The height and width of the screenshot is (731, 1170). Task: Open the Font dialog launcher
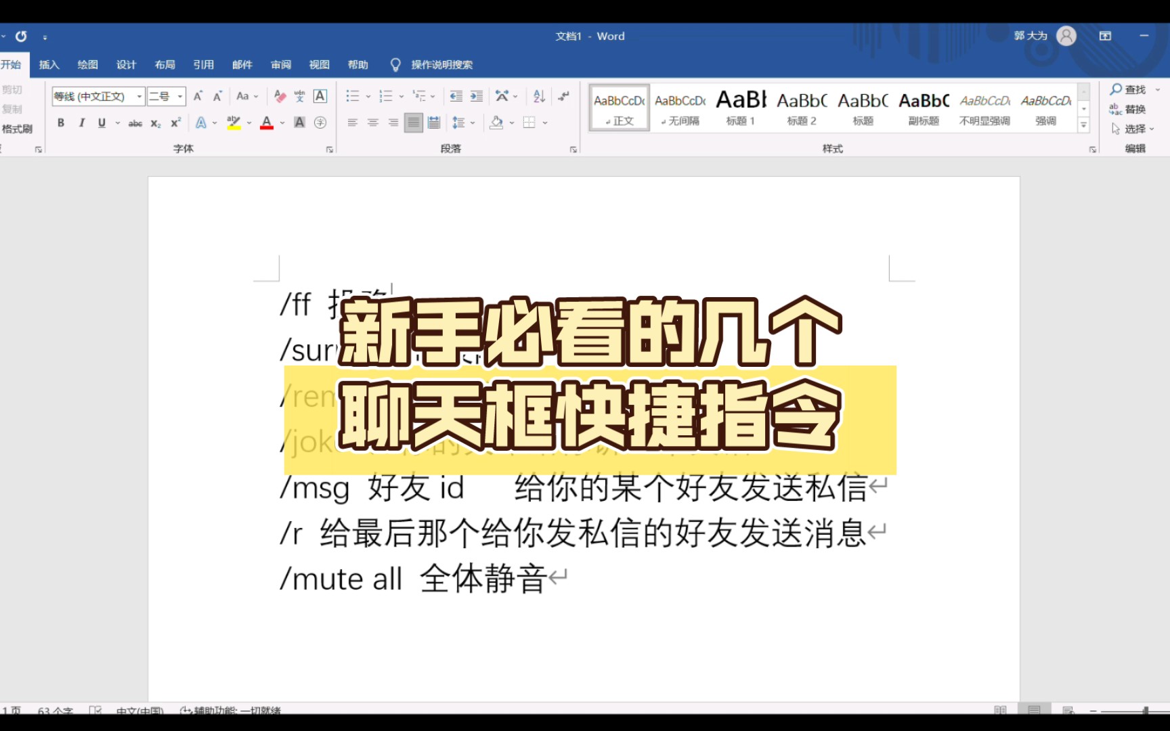(x=330, y=150)
